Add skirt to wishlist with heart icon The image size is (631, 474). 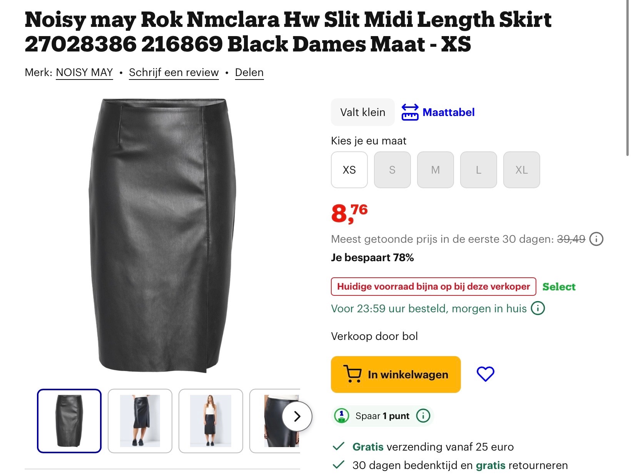(x=485, y=374)
